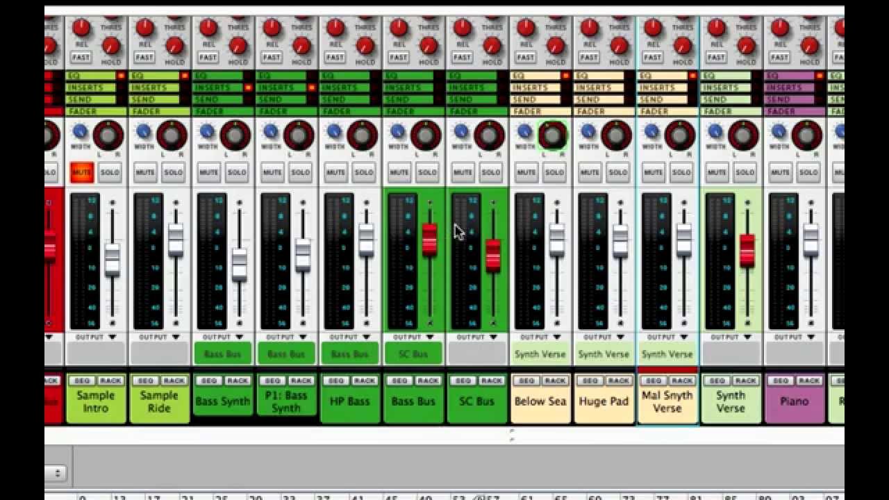889x500 pixels.
Task: Select the highlighted pan knob on Below Sea channel
Action: tap(553, 135)
